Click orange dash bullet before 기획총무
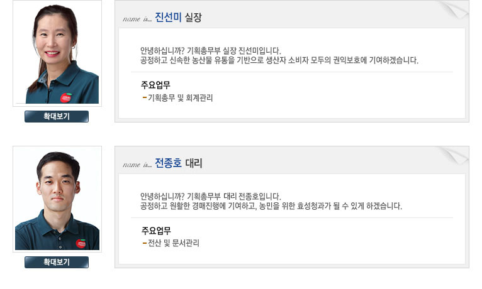This screenshot has width=482, height=289. tap(145, 98)
